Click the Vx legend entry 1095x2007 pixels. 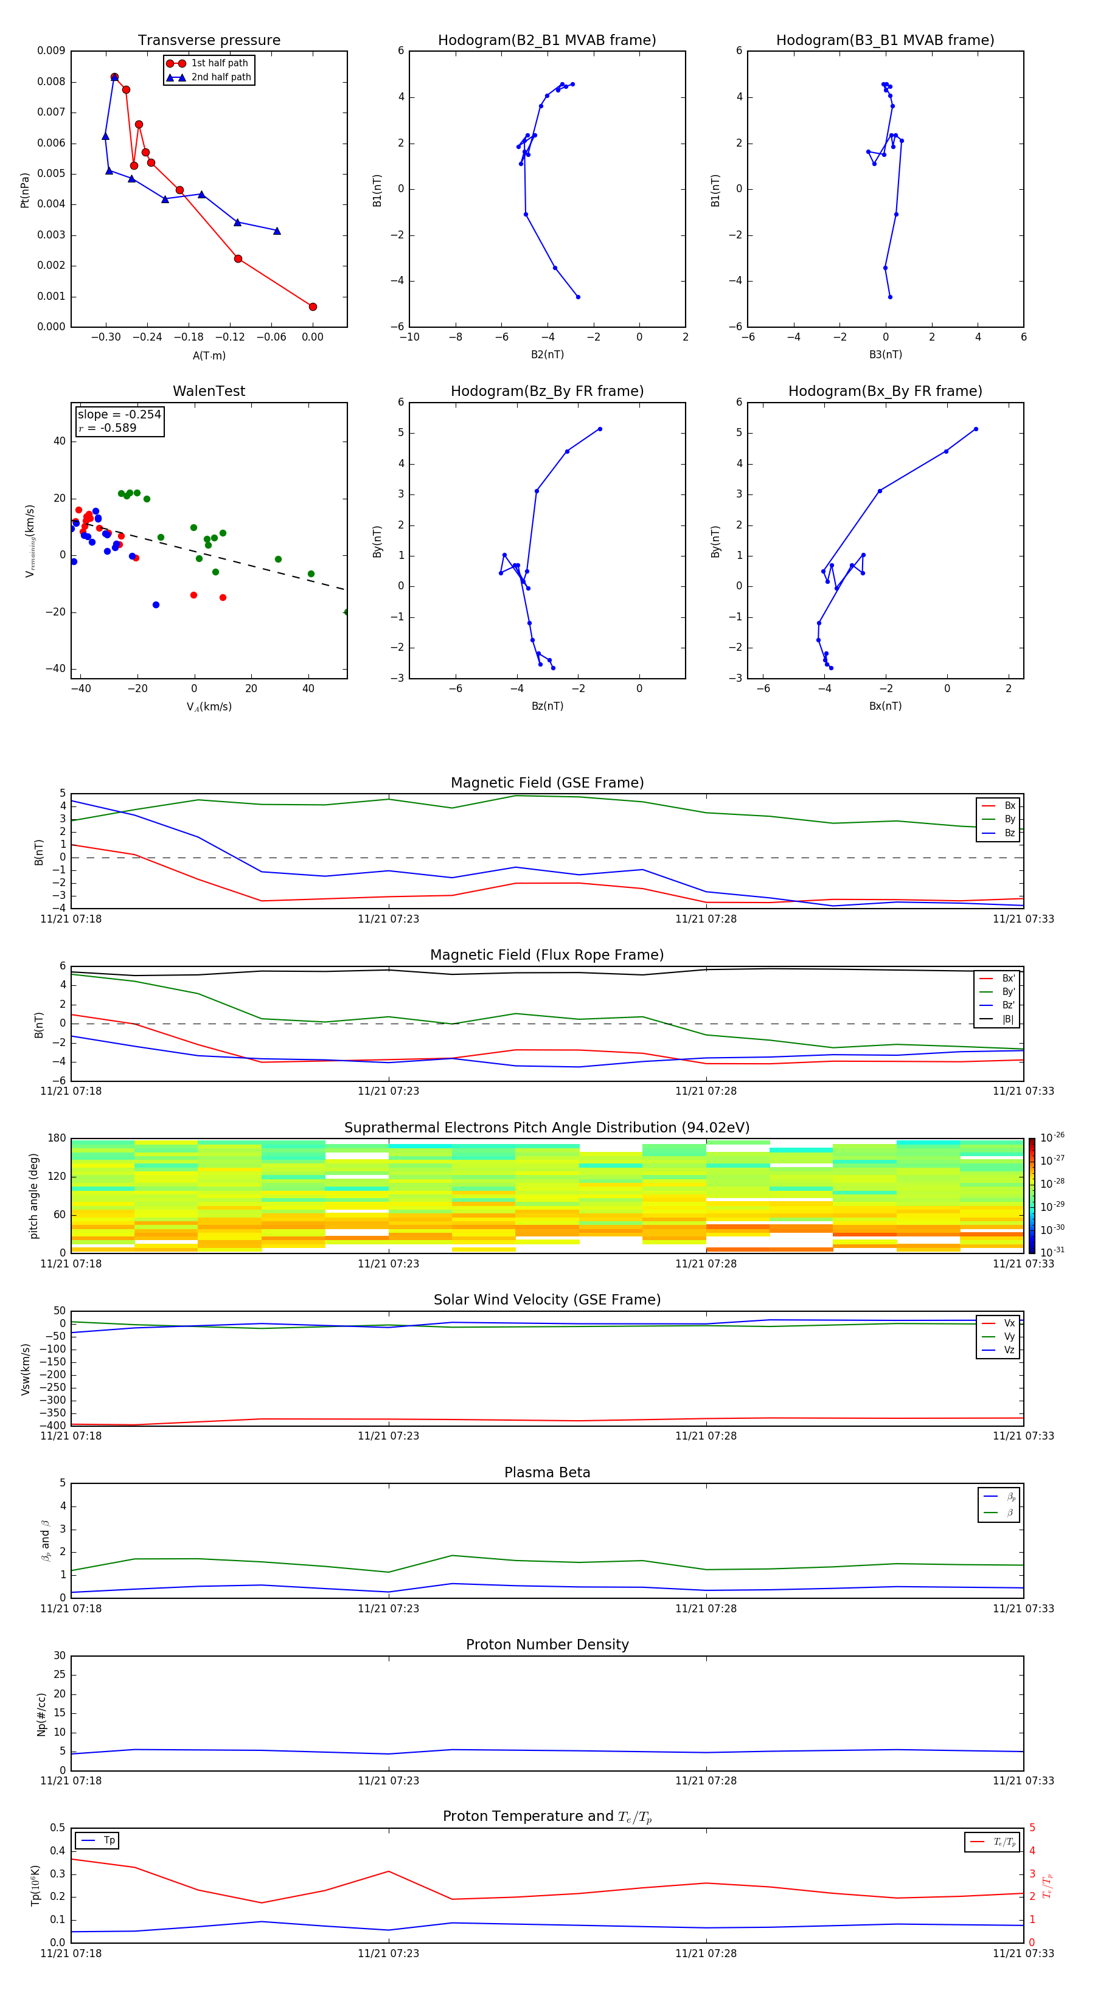pyautogui.click(x=998, y=1323)
